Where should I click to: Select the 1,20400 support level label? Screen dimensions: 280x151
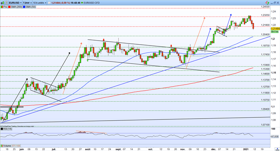pos(265,34)
